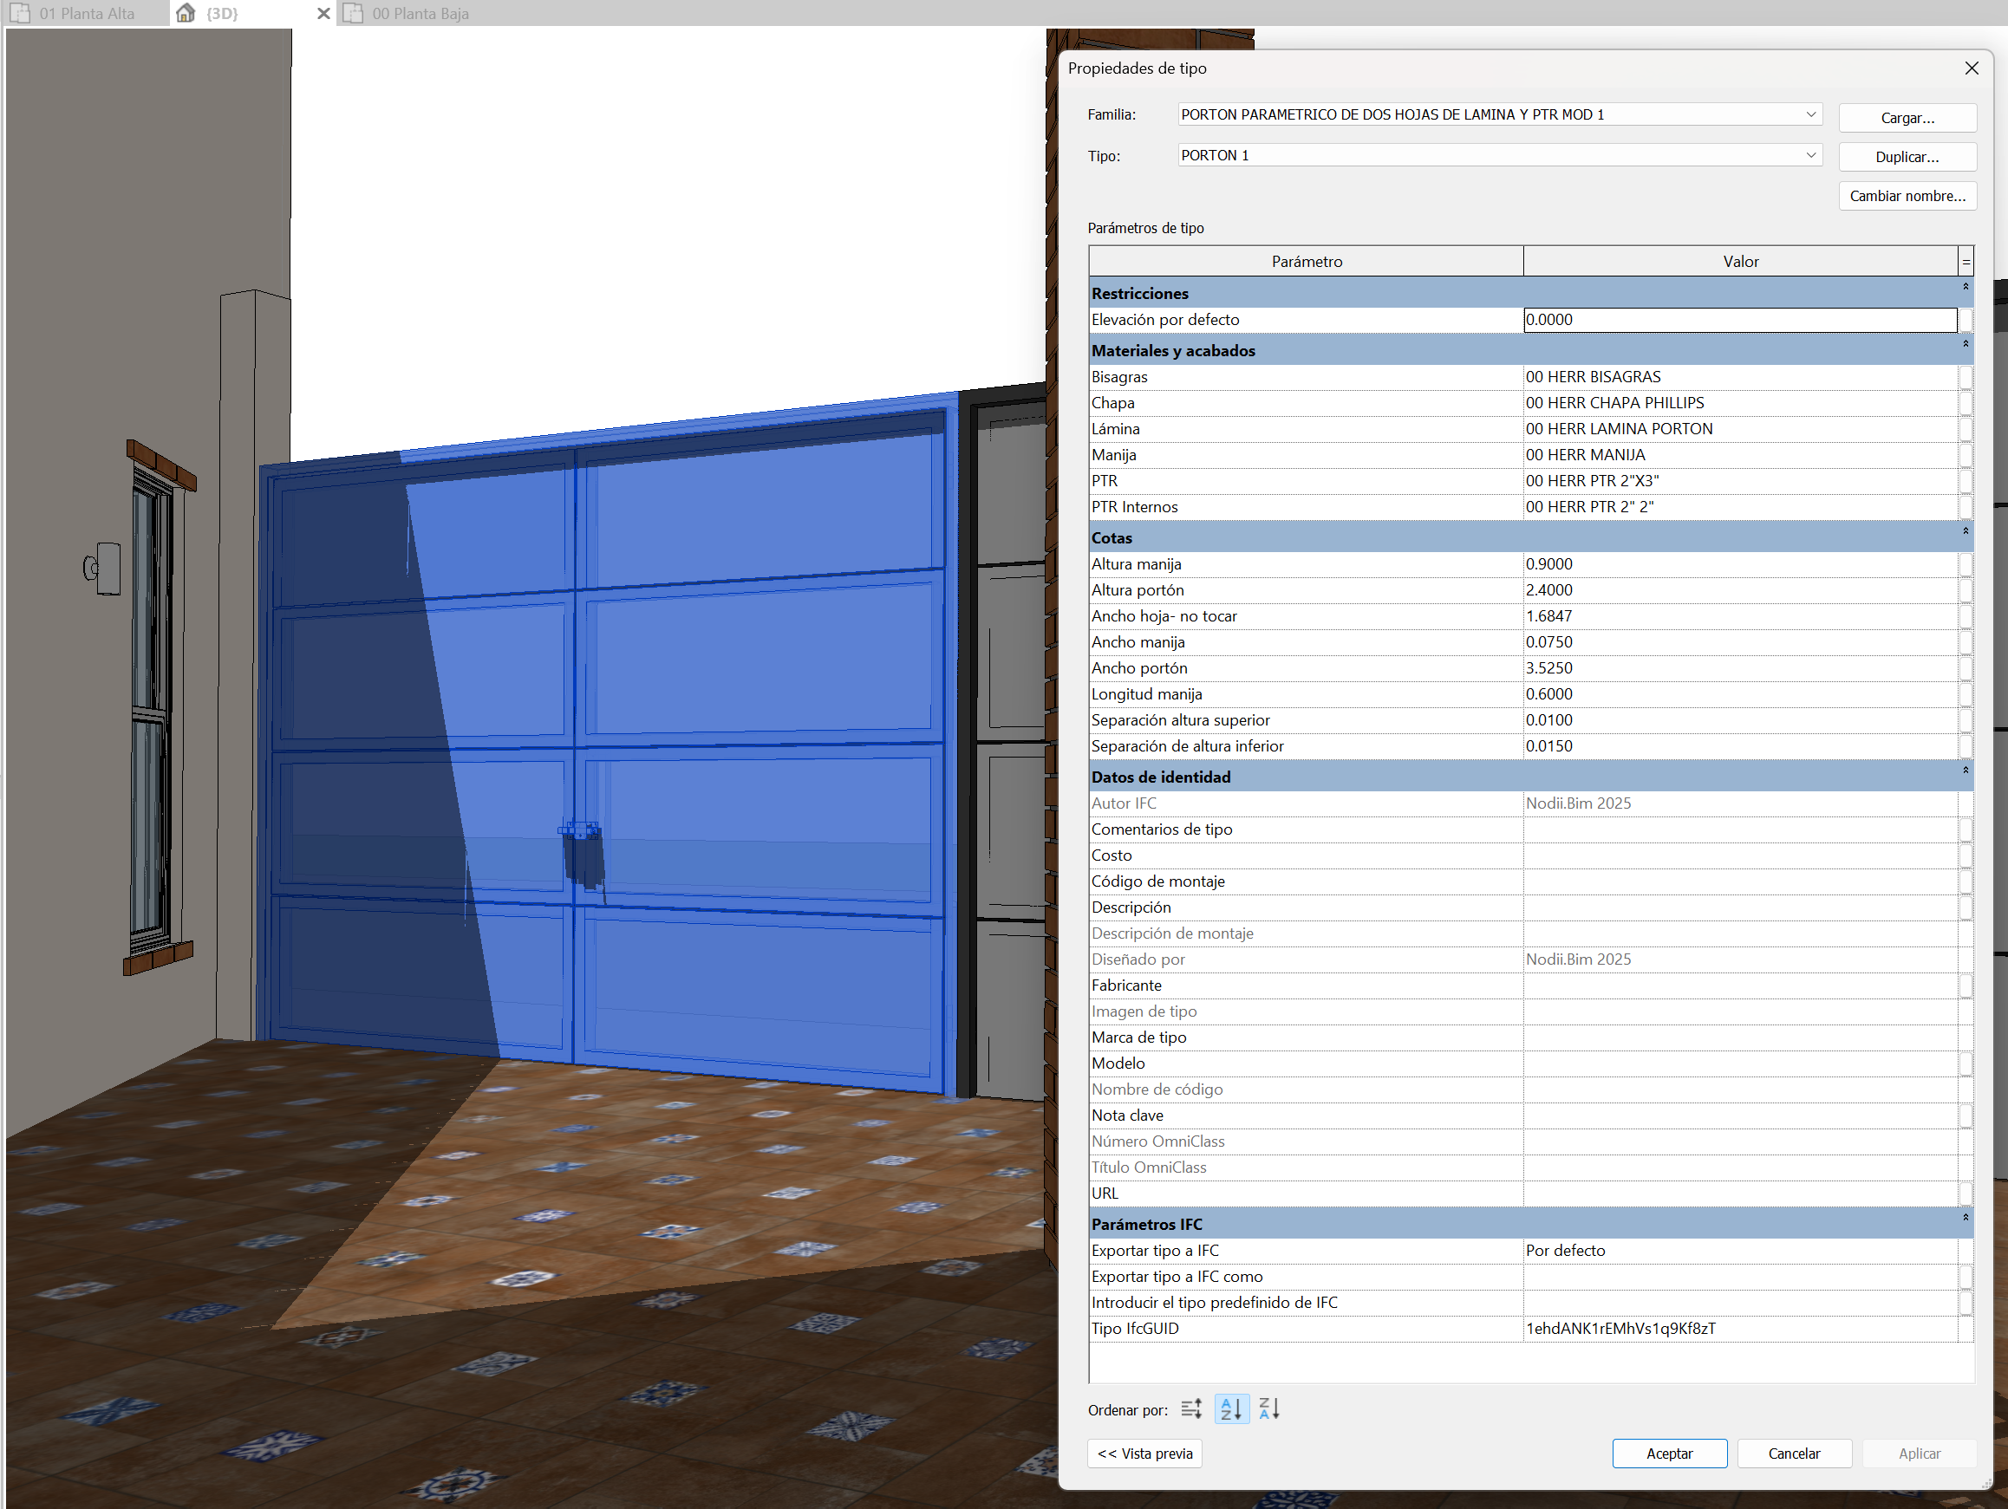
Task: Click the Exportar tipo a IFC como cell
Action: coord(1740,1277)
